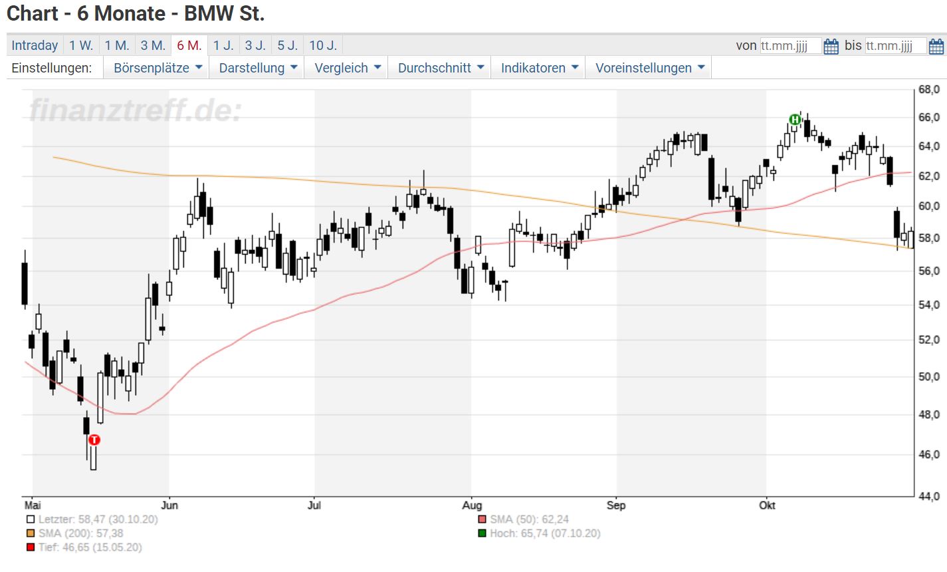Click the red T low marker on chart
The image size is (947, 572).
click(94, 440)
